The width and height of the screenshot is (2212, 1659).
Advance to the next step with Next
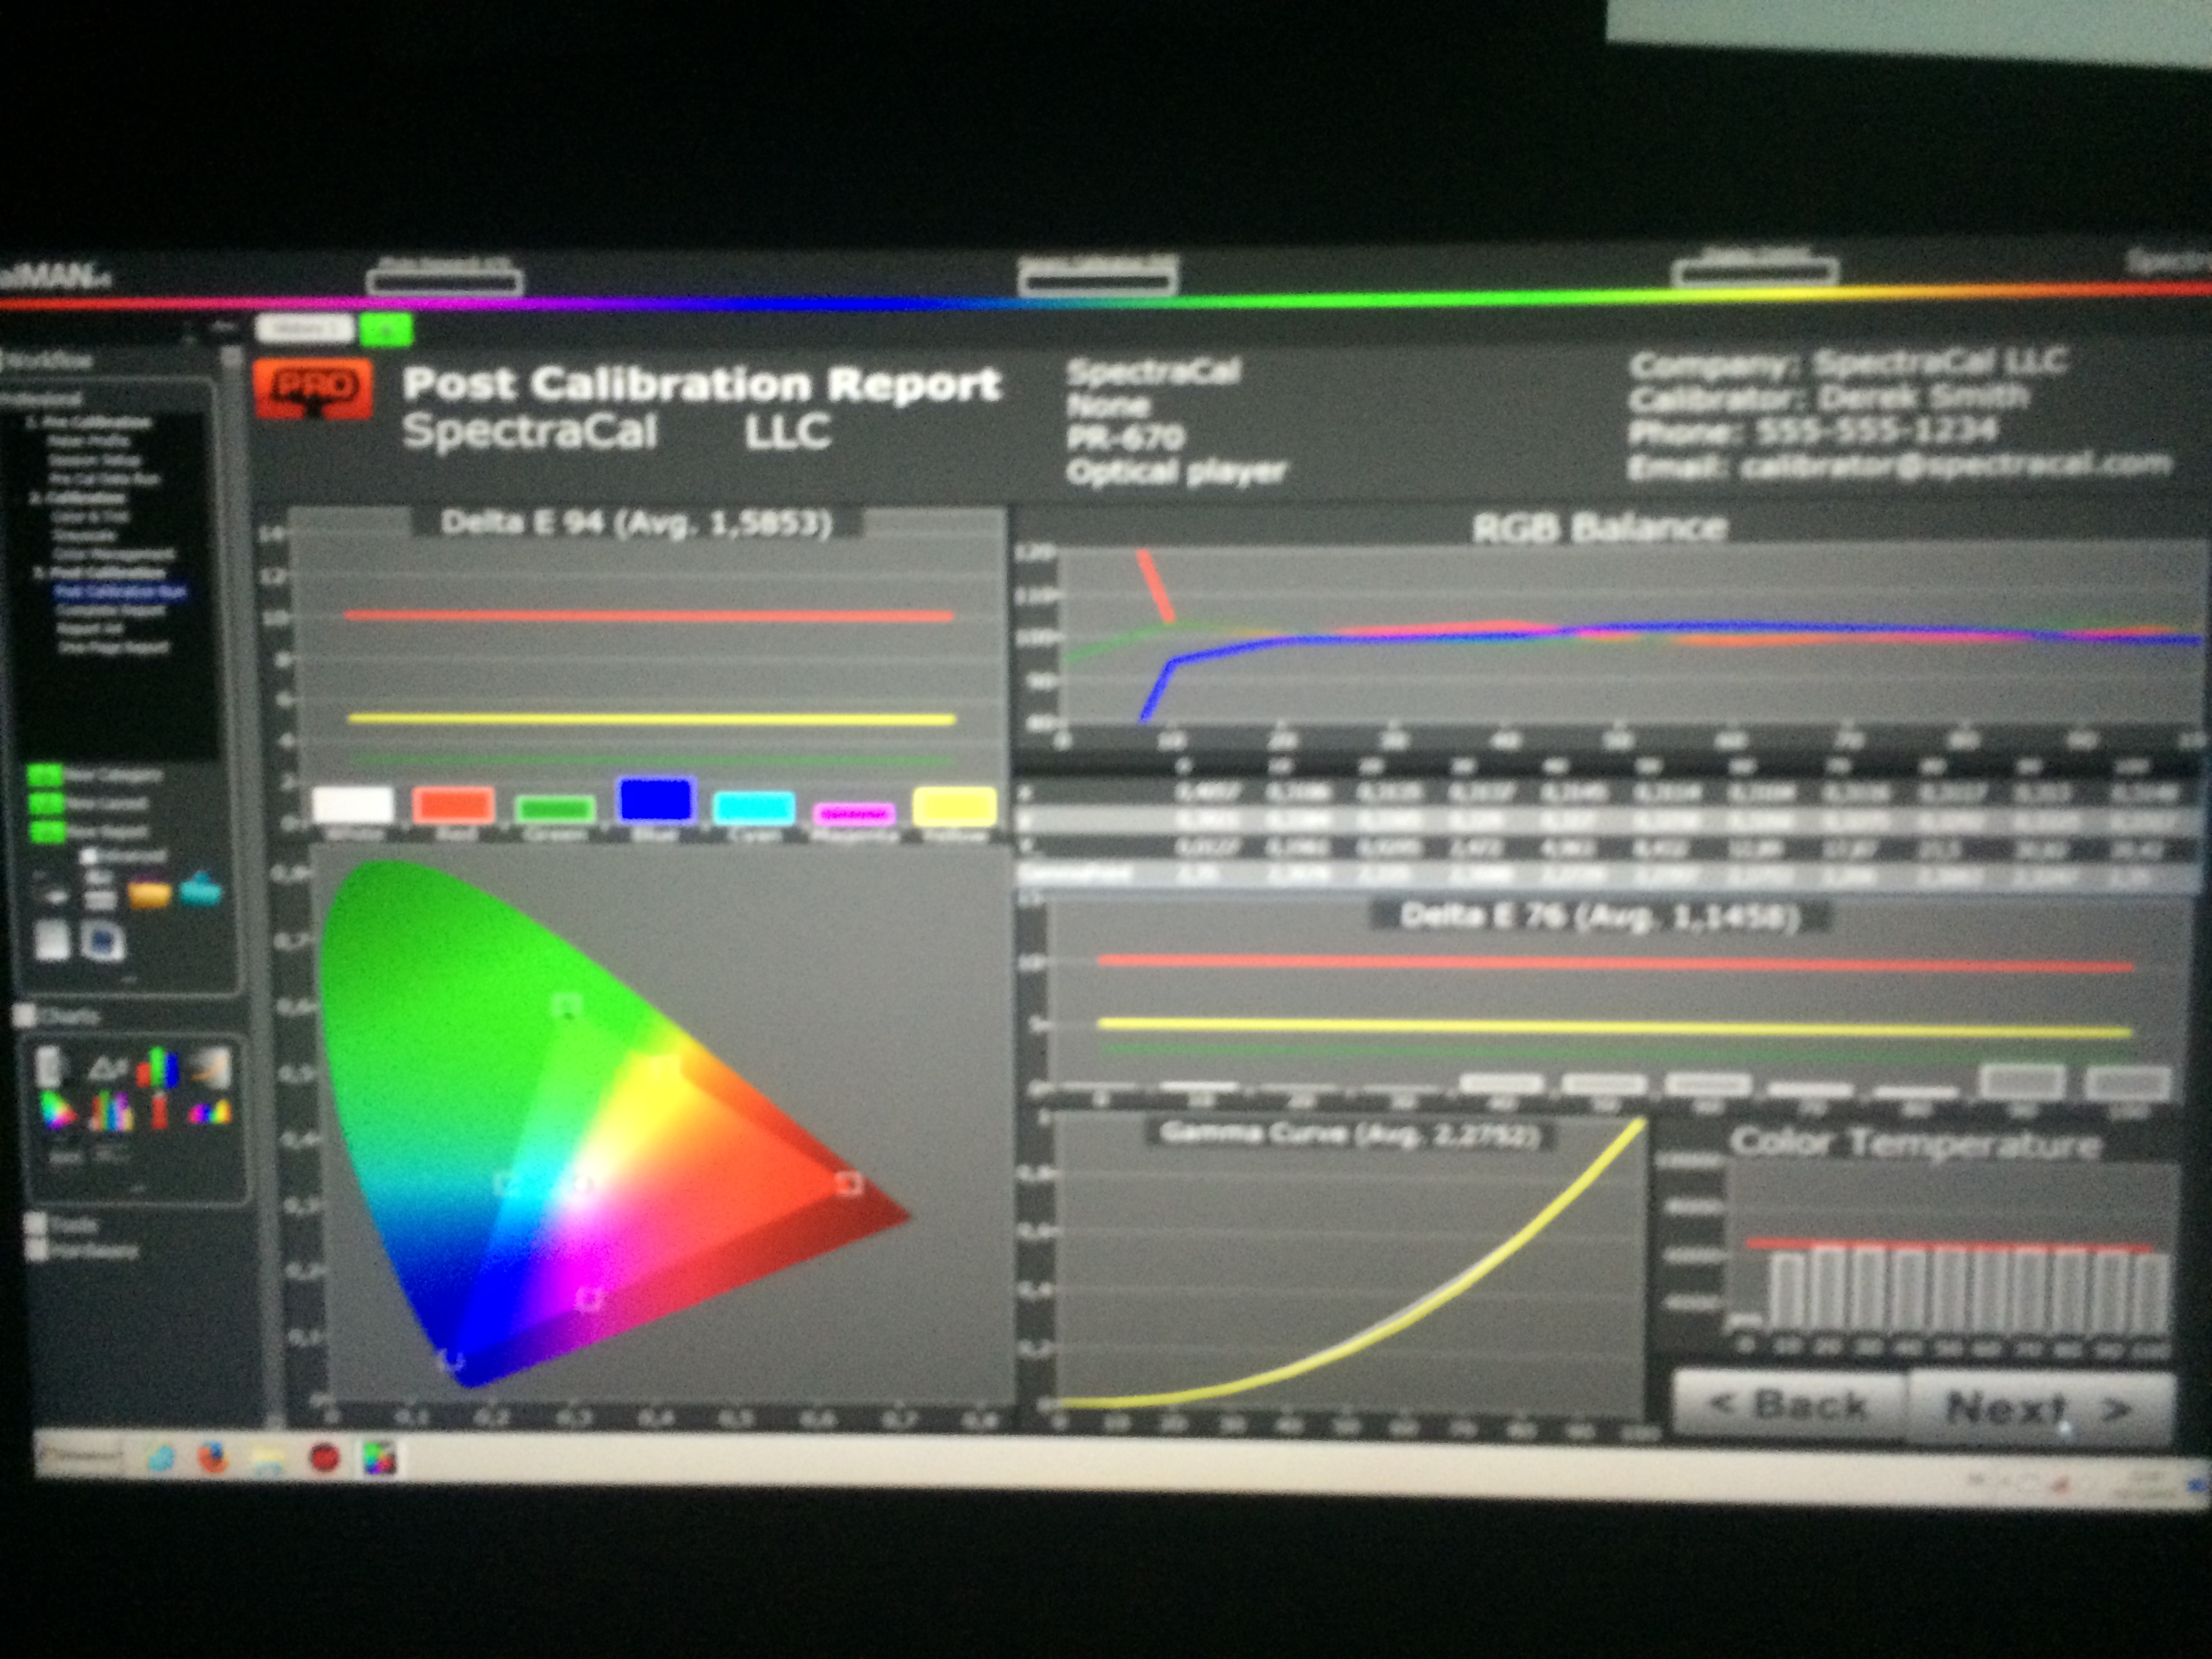pyautogui.click(x=2040, y=1408)
